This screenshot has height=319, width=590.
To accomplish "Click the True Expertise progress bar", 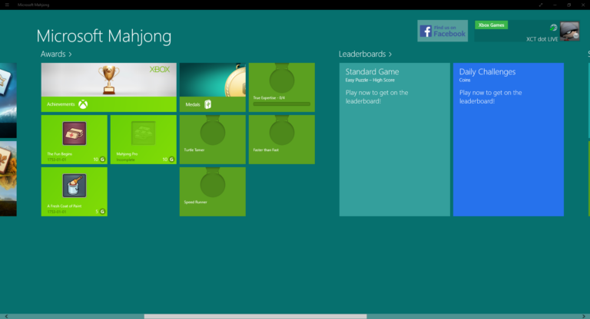I will 282,104.
